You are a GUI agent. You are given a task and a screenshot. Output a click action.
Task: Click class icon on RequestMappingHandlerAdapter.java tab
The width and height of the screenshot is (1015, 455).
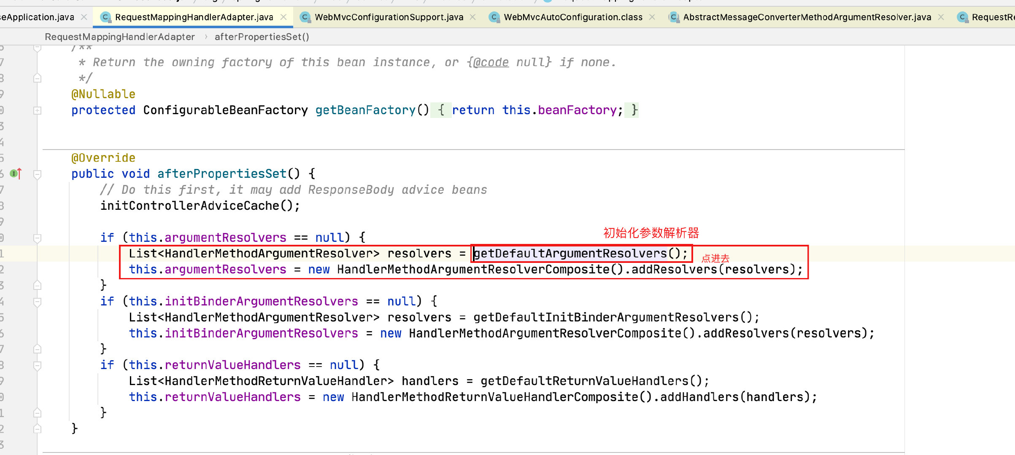coord(105,17)
